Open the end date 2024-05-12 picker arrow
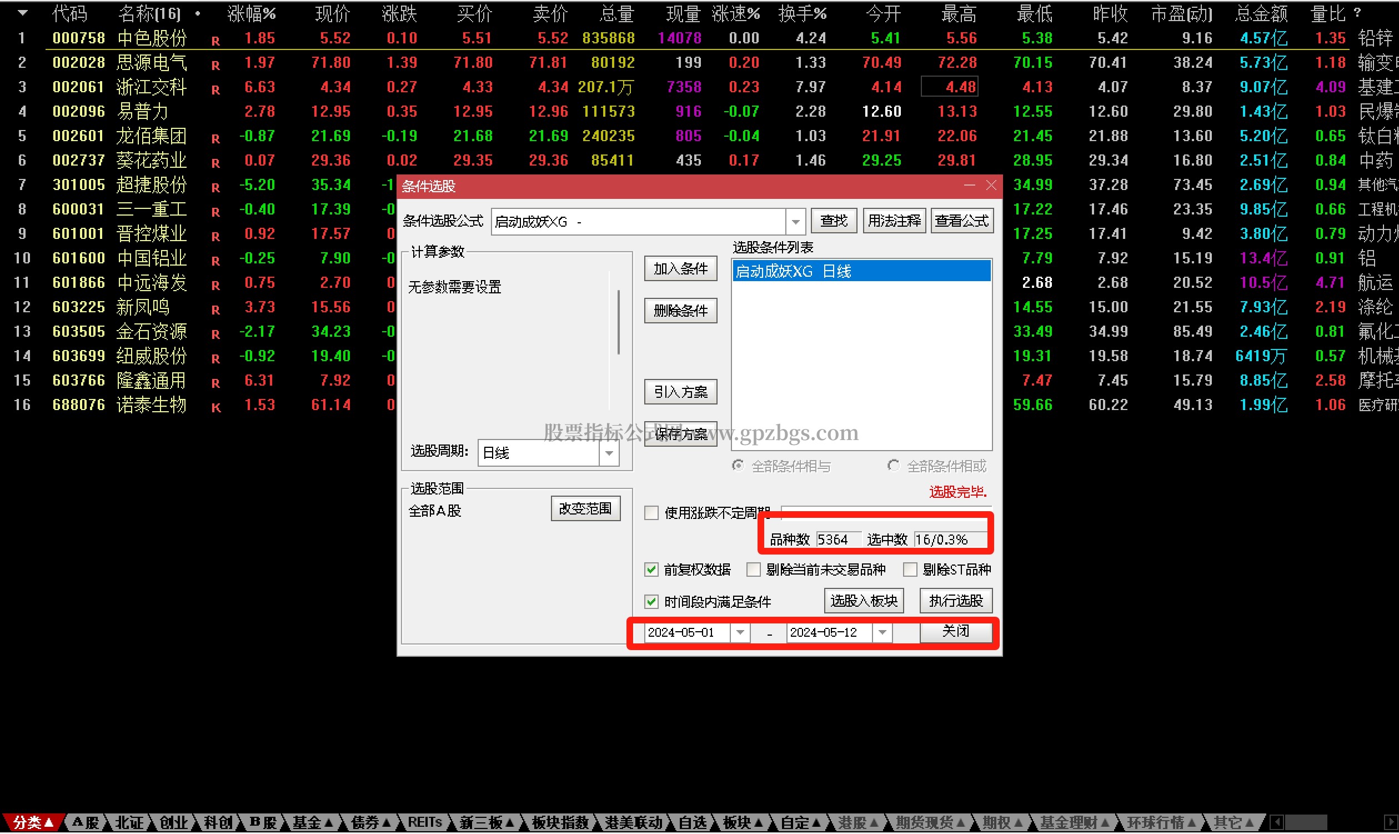 [x=882, y=632]
